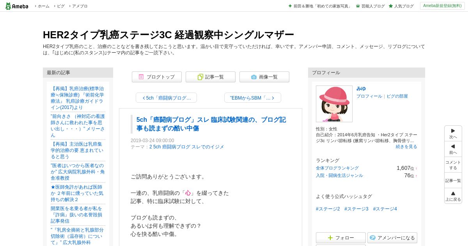This screenshot has width=468, height=246.
Task: Open ホーム in the top navigation
Action: pos(43,6)
